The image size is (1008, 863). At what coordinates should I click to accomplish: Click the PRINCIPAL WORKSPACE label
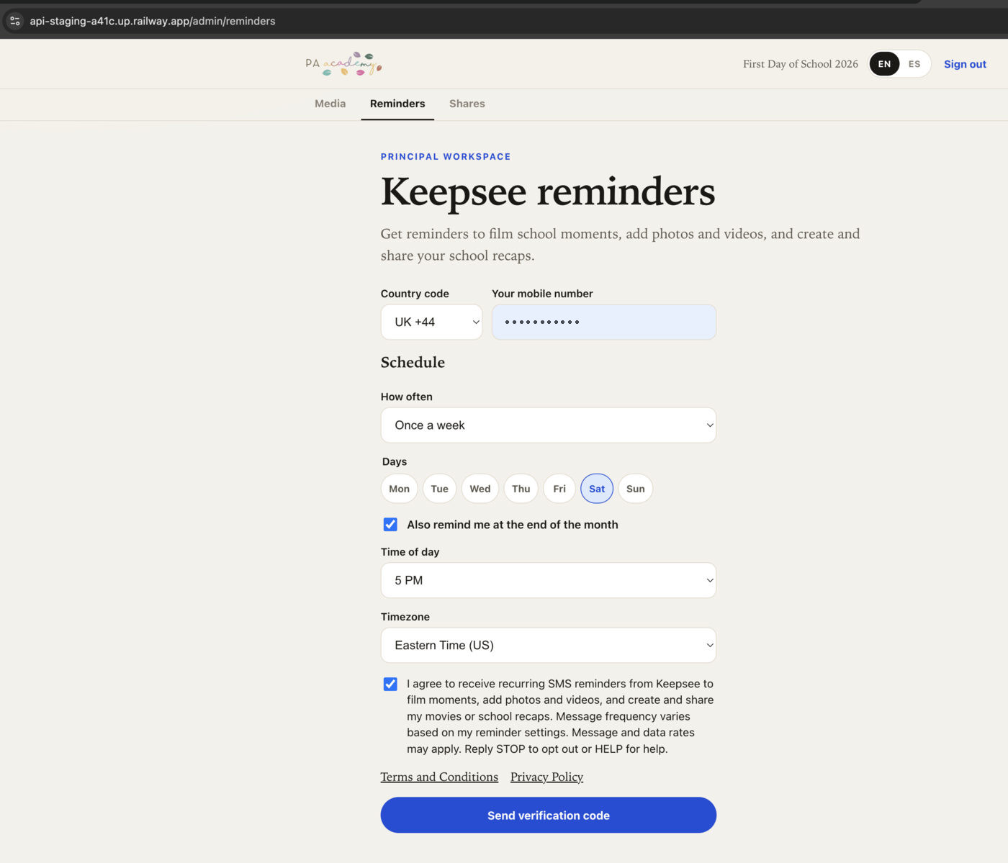(446, 156)
